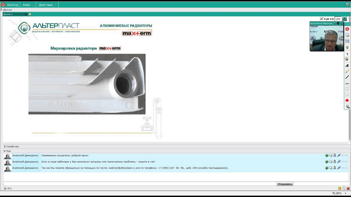Collapse the Доска panel
The width and height of the screenshot is (351, 197).
click(x=1, y=10)
